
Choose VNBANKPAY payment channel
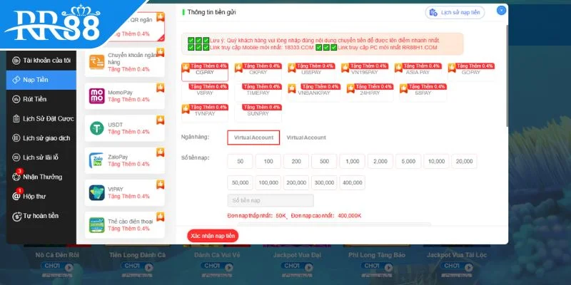(314, 93)
